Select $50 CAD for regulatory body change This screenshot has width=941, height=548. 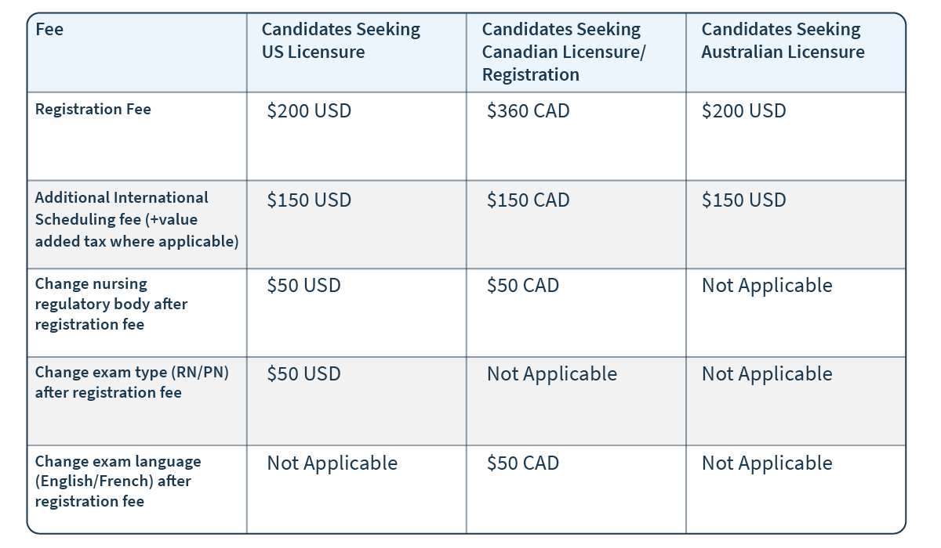click(x=523, y=286)
